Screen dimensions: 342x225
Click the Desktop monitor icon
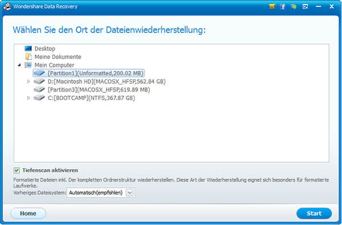click(x=28, y=49)
